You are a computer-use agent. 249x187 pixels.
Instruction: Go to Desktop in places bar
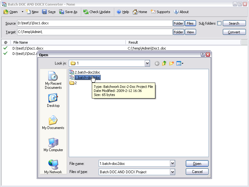click(x=53, y=100)
